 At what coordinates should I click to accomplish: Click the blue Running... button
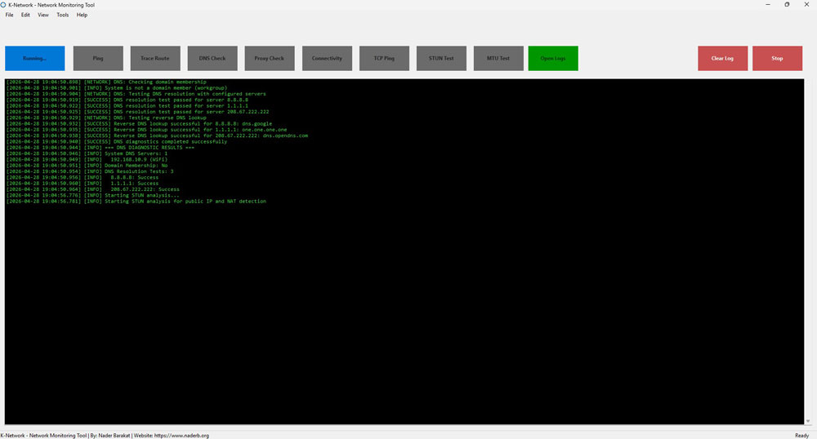35,58
